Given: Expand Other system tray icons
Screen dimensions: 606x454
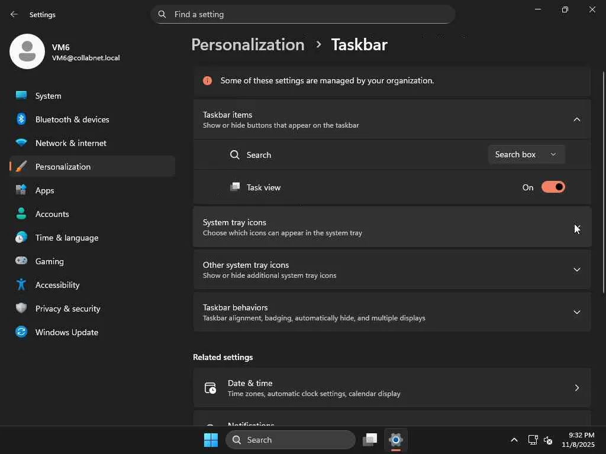Looking at the screenshot, I should tap(577, 270).
